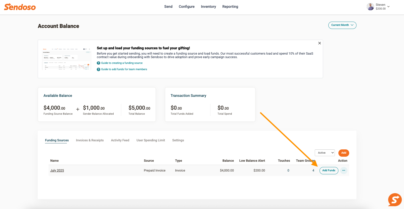Click the Available Balance card title
Screen dimensions: 404x209
pyautogui.click(x=58, y=96)
